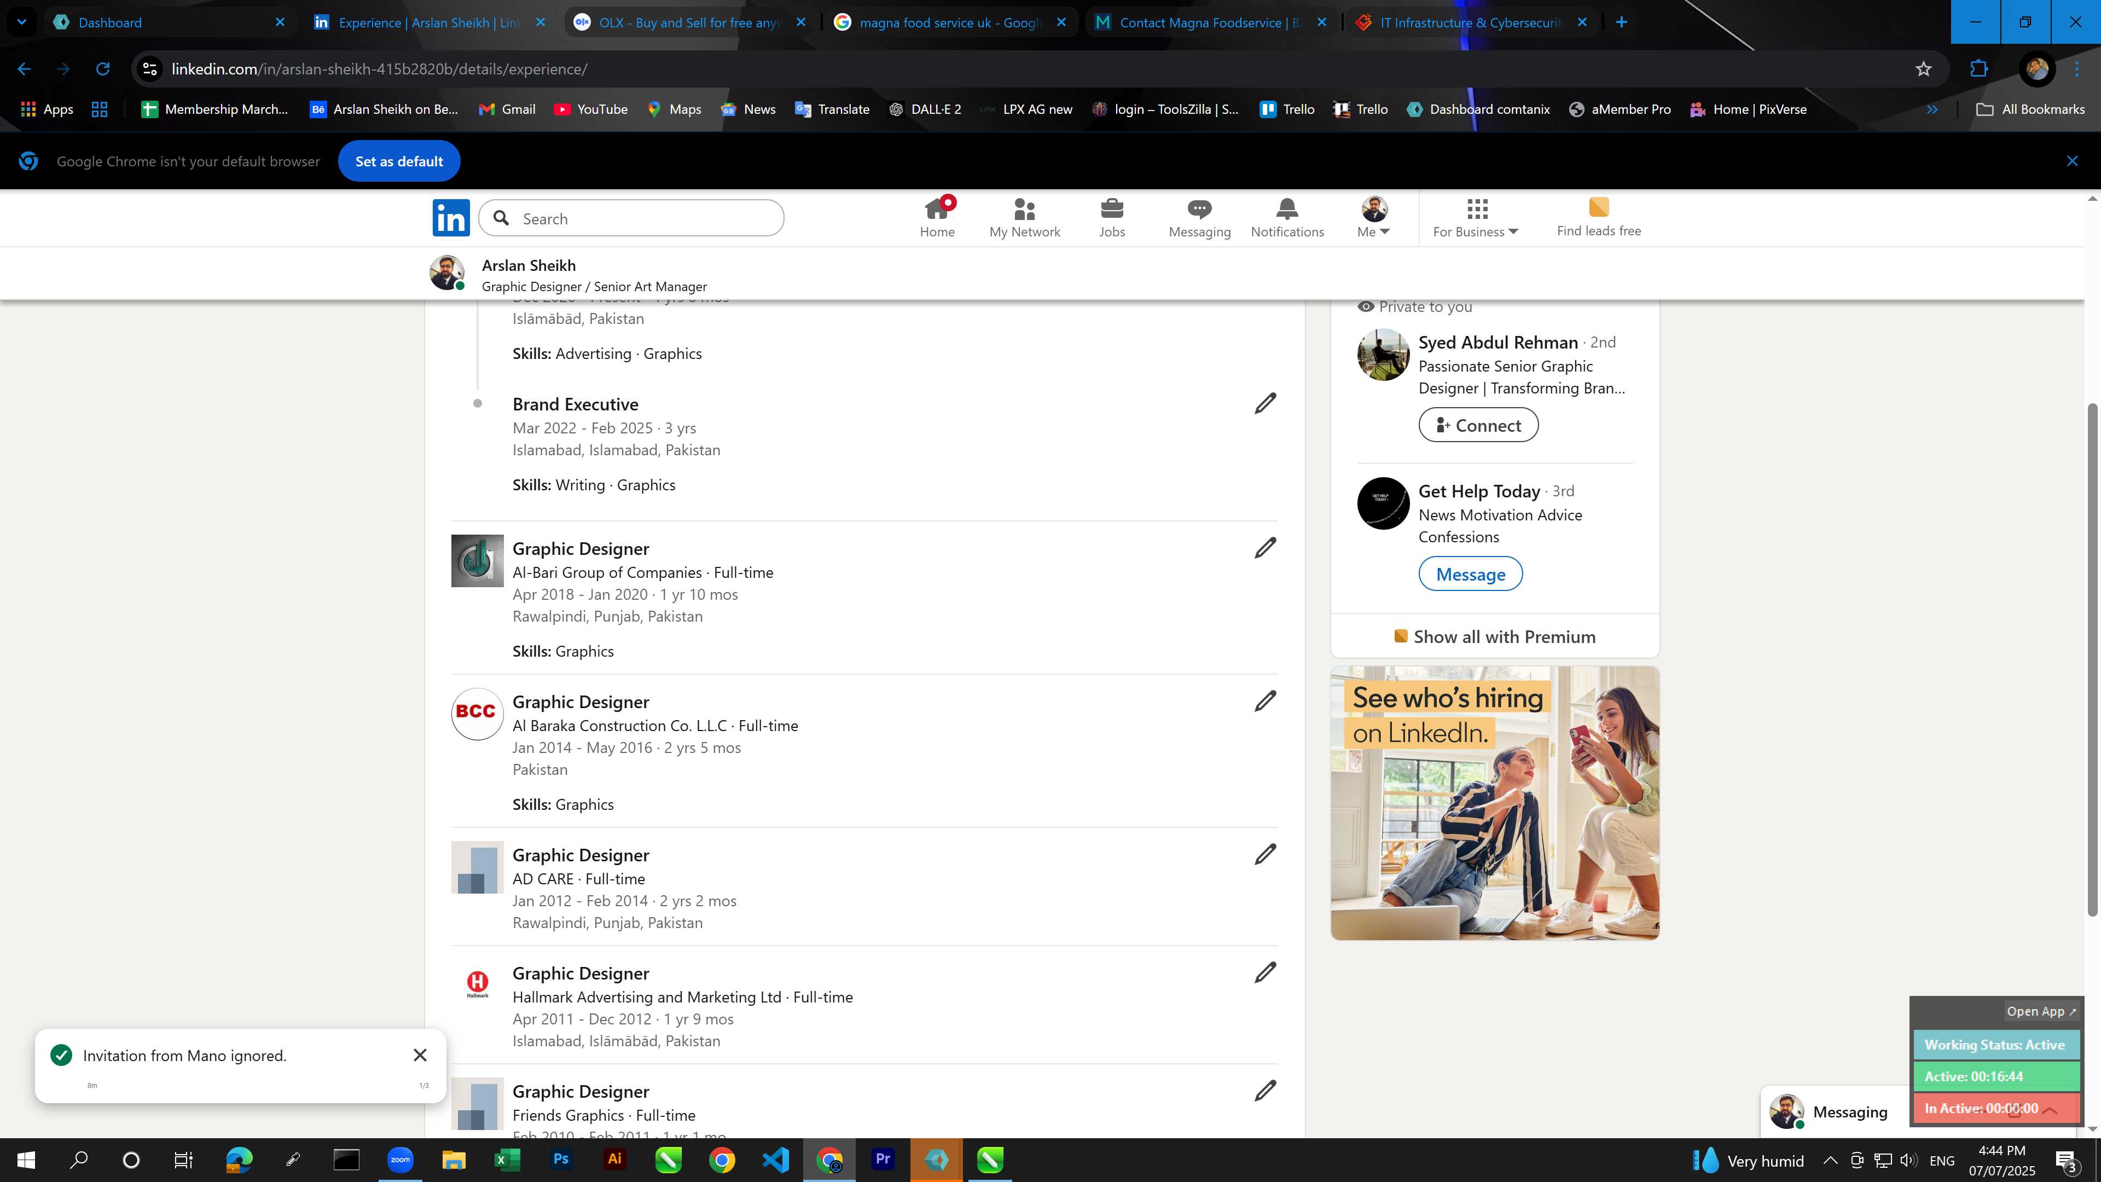The width and height of the screenshot is (2101, 1182).
Task: Edit Al Baraka Construction Graphic Designer entry
Action: pos(1265,700)
